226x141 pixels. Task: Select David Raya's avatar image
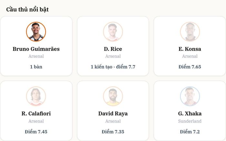coord(113,96)
